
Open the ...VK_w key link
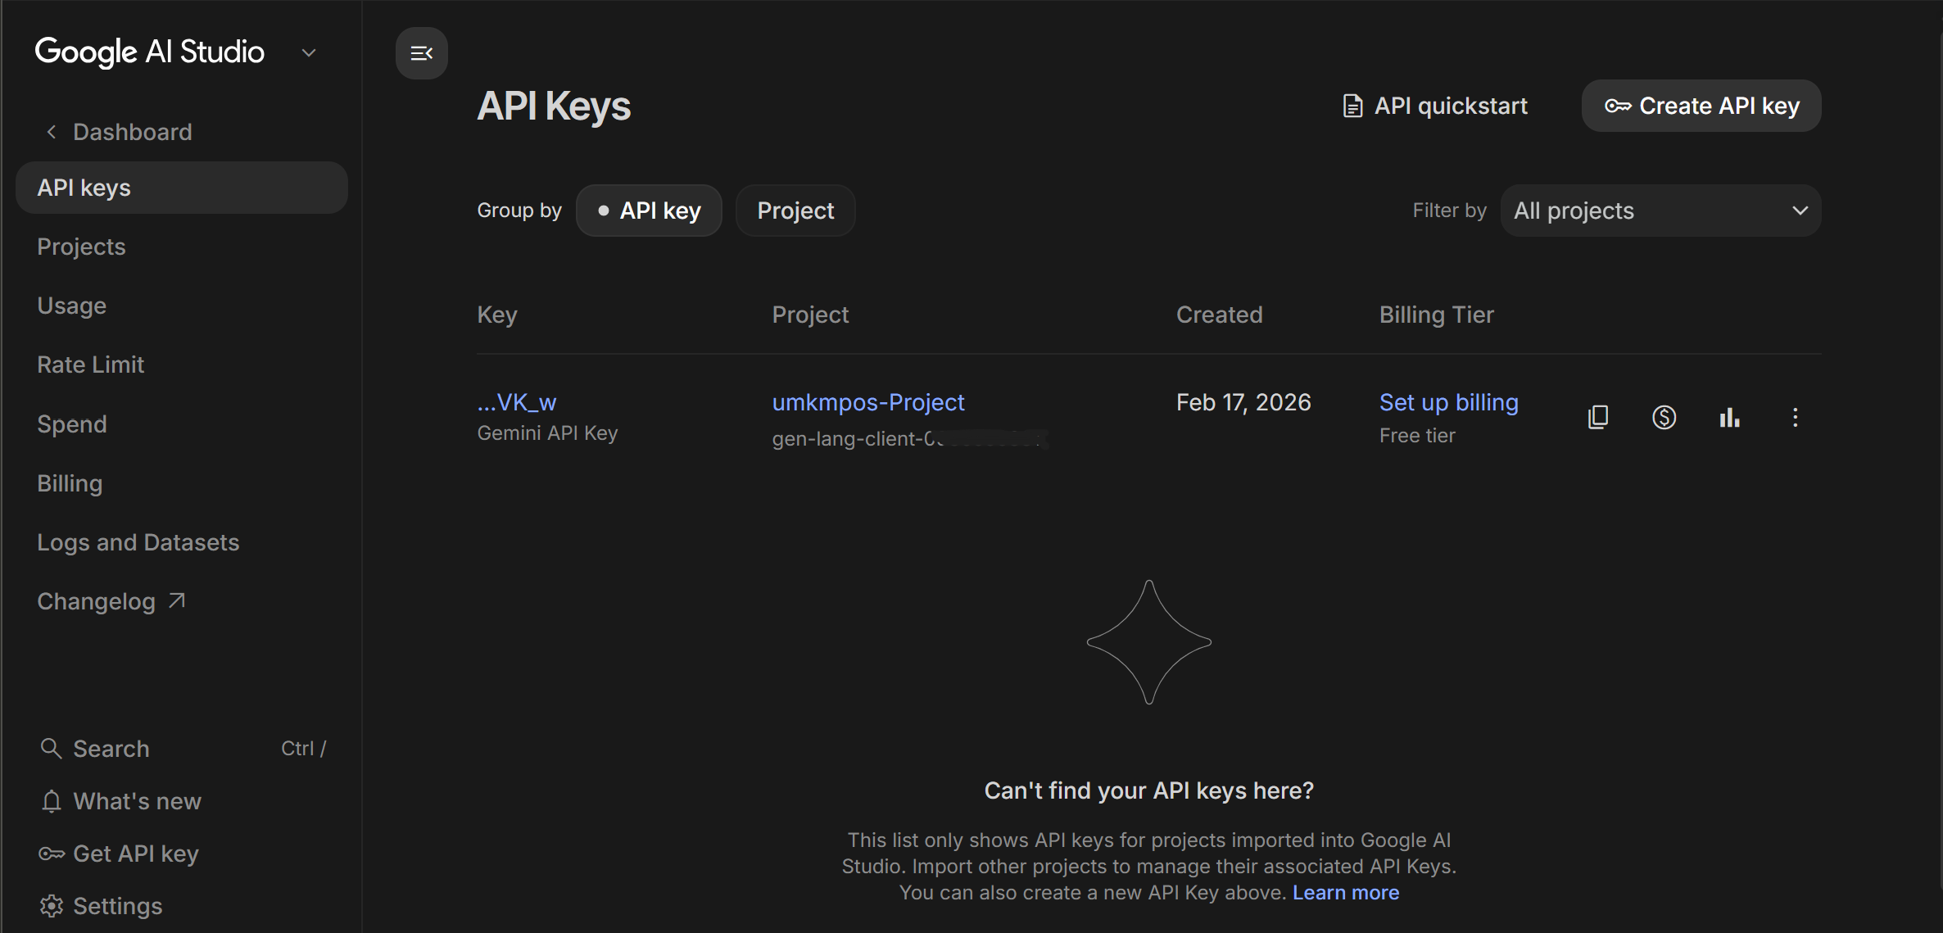point(517,402)
